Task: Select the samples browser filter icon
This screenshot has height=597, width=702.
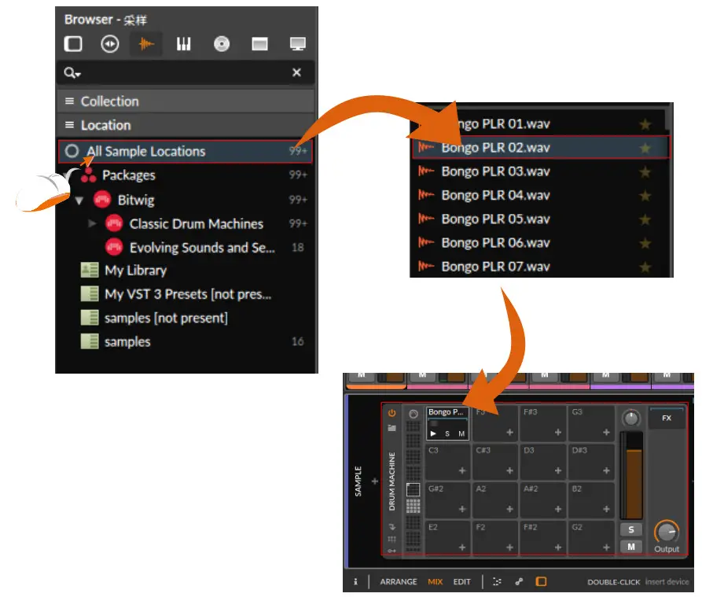Action: 146,44
